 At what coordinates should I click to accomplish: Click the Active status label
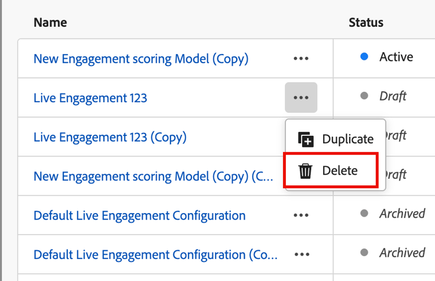click(x=396, y=57)
